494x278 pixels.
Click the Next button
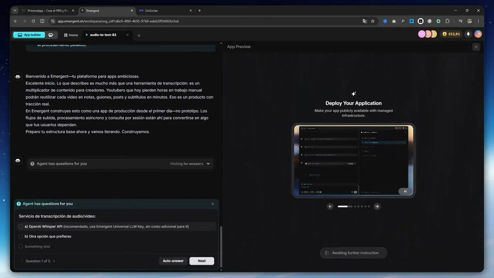click(x=201, y=261)
